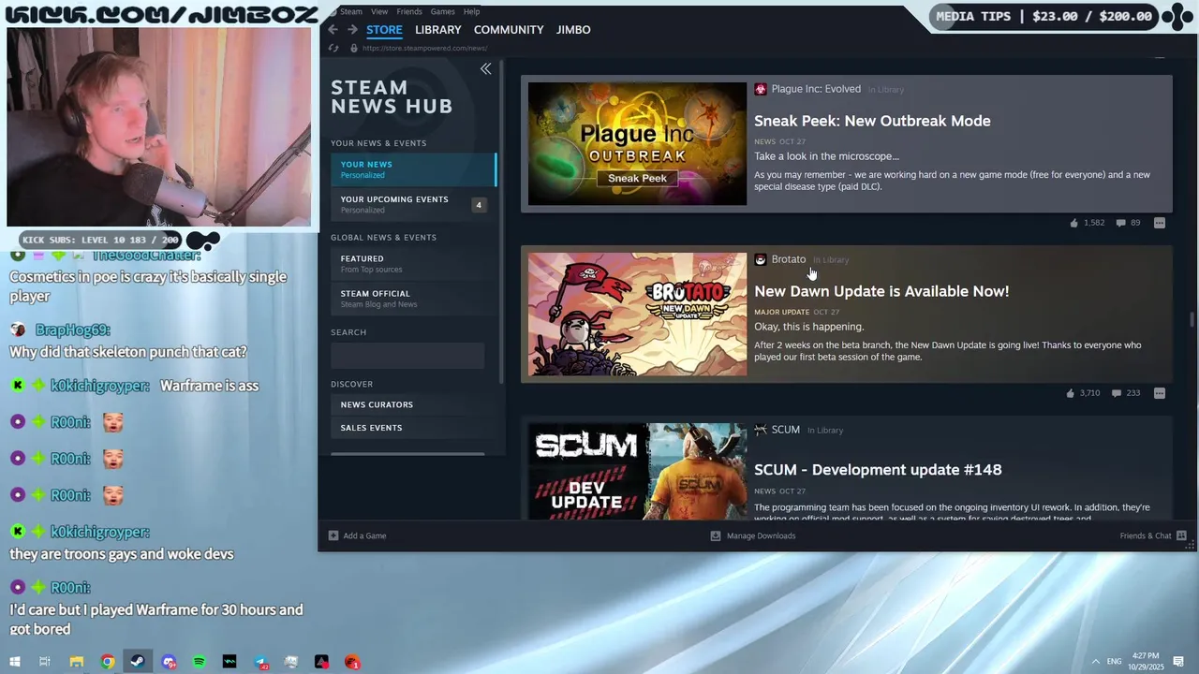Viewport: 1199px width, 674px height.
Task: Open the Windows notification center icon
Action: point(1178,662)
